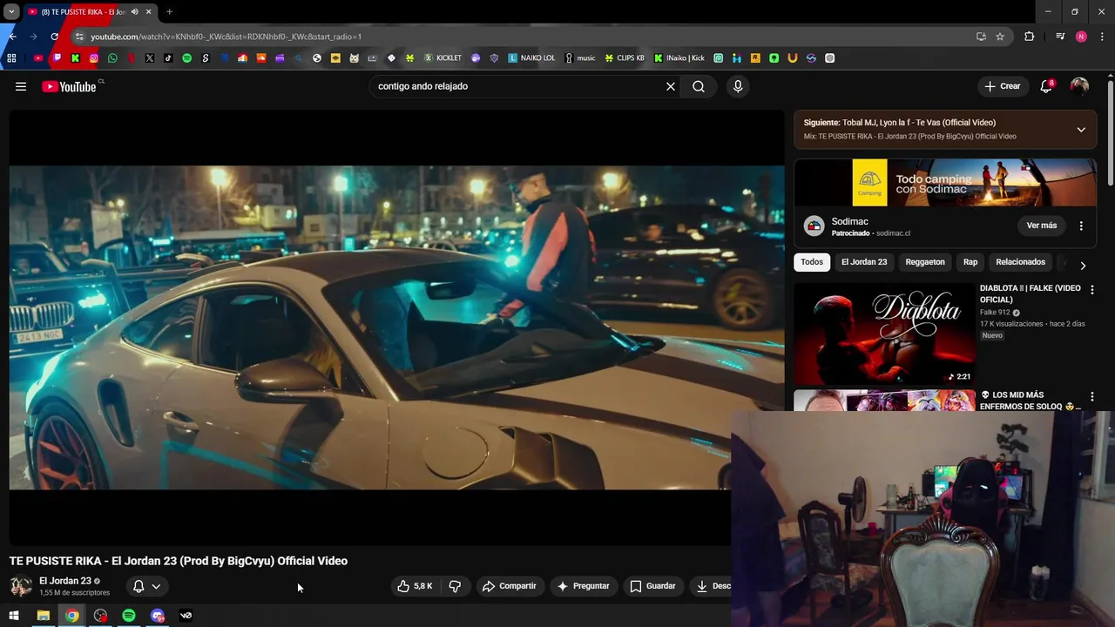Open File Explorer from taskbar

click(x=43, y=616)
